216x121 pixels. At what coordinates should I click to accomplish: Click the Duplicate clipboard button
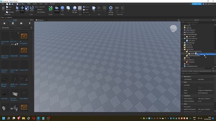tap(10, 12)
